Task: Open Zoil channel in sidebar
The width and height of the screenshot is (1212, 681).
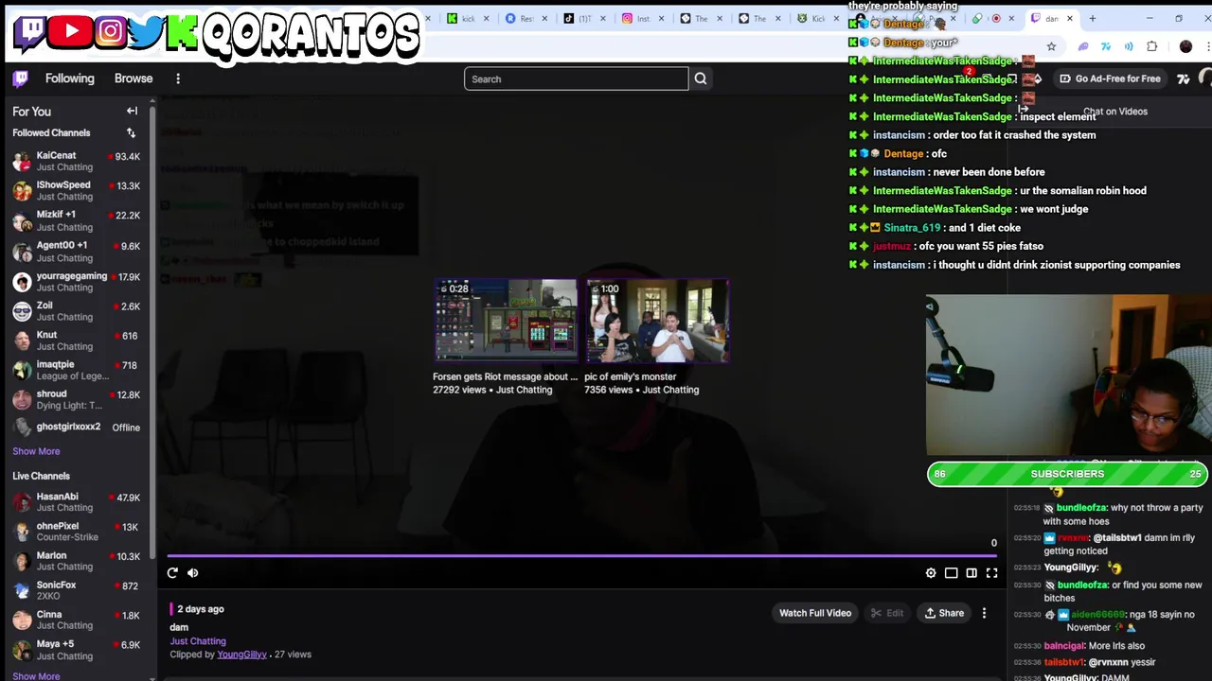Action: tap(76, 311)
